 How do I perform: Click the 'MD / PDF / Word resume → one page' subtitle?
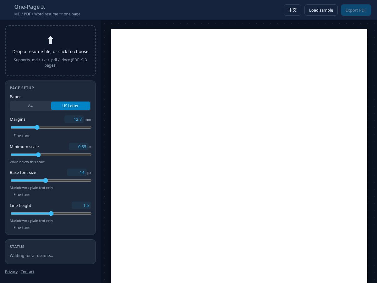coord(47,14)
